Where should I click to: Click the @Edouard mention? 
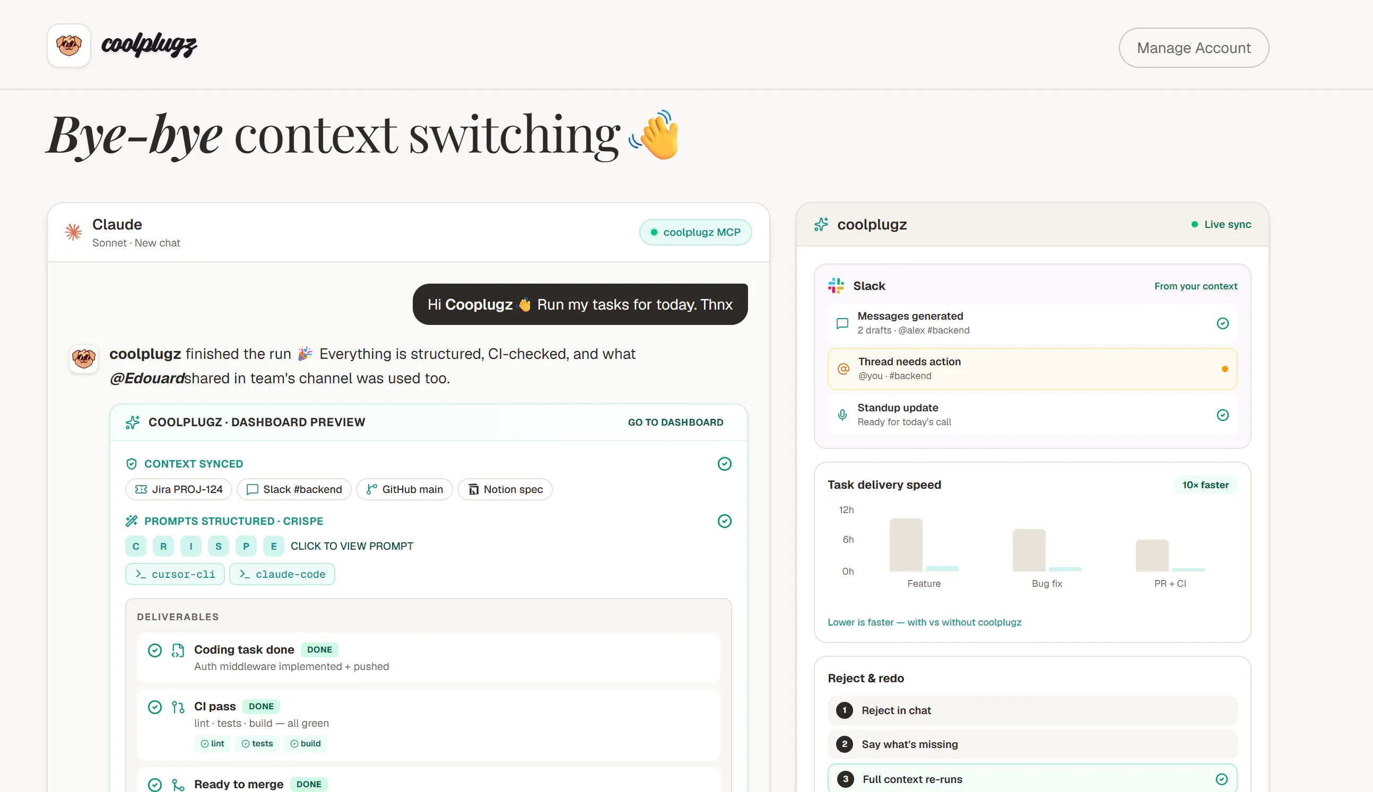click(x=147, y=379)
